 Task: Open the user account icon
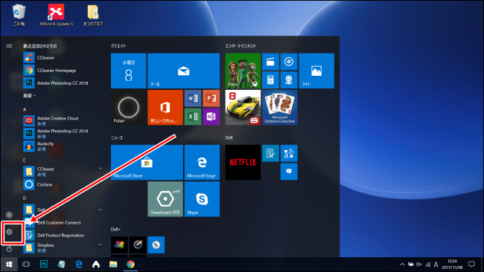[9, 215]
